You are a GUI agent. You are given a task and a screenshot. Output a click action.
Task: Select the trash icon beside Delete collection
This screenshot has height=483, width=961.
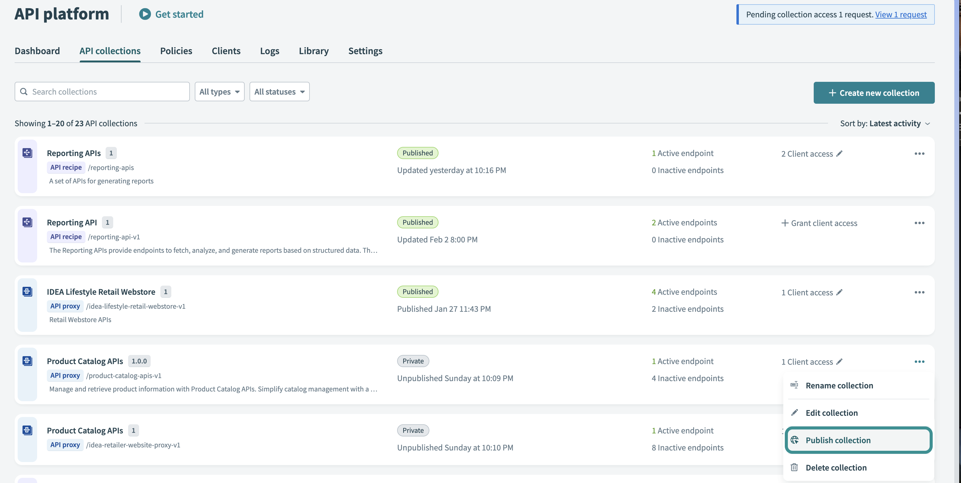794,467
